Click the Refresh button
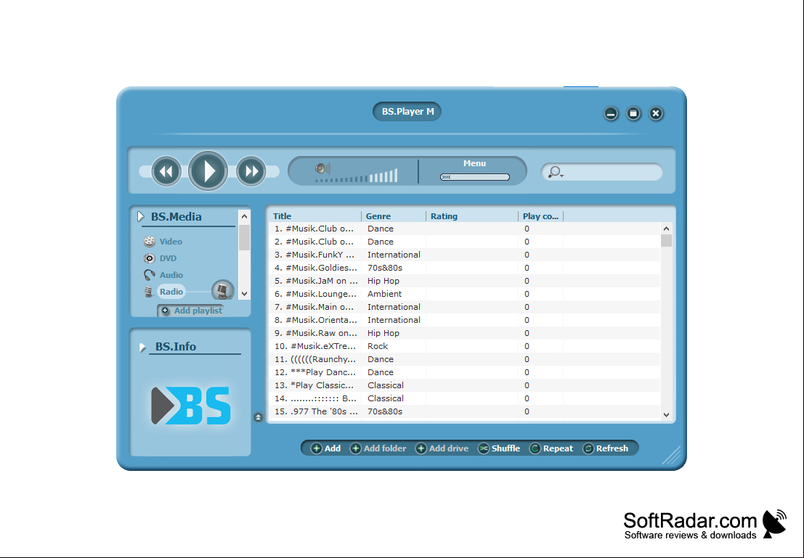 pyautogui.click(x=606, y=448)
